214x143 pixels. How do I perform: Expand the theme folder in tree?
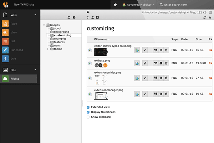[48, 49]
